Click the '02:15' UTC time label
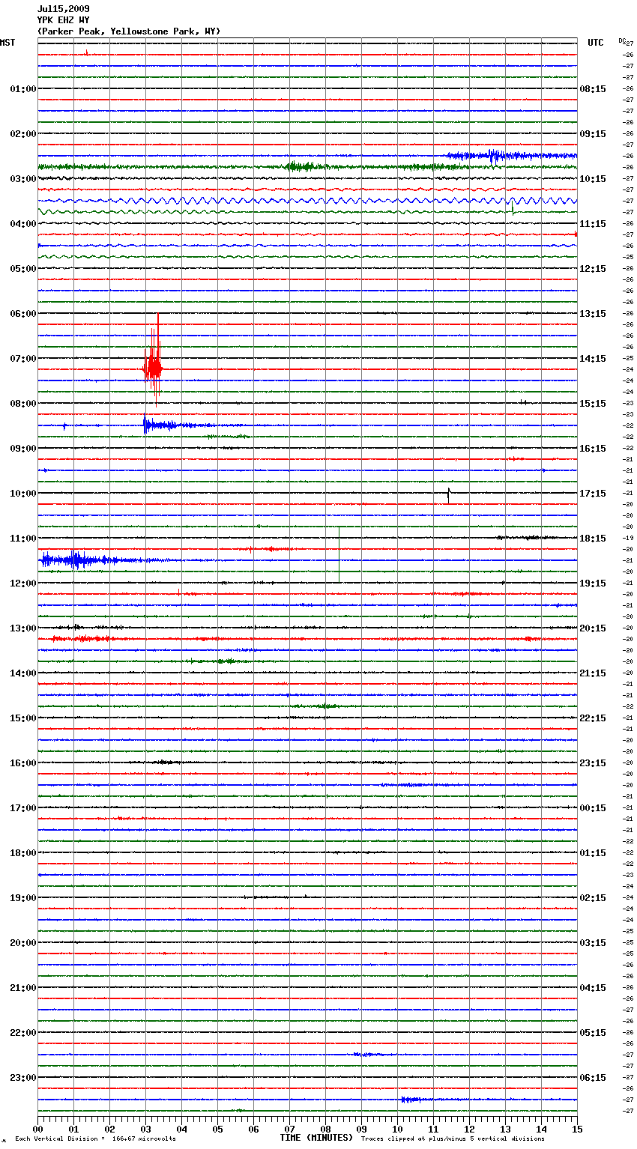Viewport: 637px width, 1149px height. [x=593, y=898]
